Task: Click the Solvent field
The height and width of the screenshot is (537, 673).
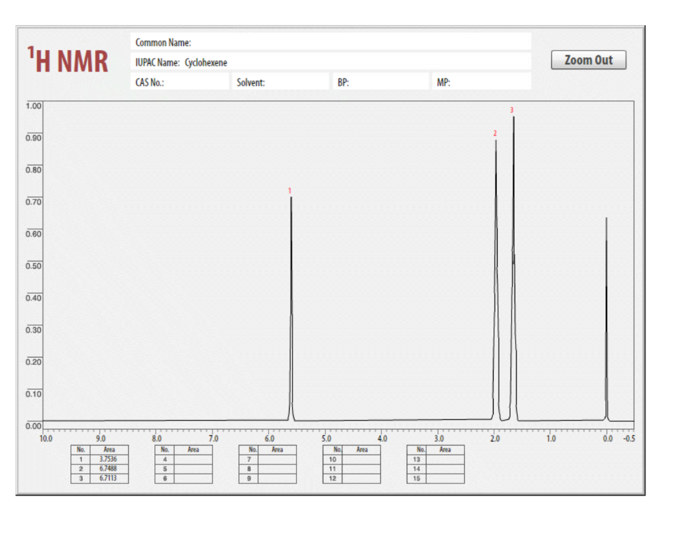Action: (281, 82)
